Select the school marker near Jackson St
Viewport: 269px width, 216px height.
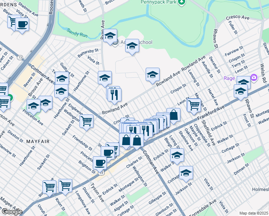pyautogui.click(x=186, y=173)
